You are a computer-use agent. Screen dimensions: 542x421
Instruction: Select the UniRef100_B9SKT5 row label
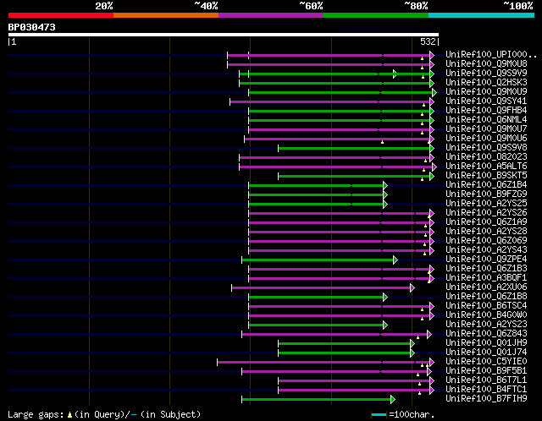tap(486, 176)
